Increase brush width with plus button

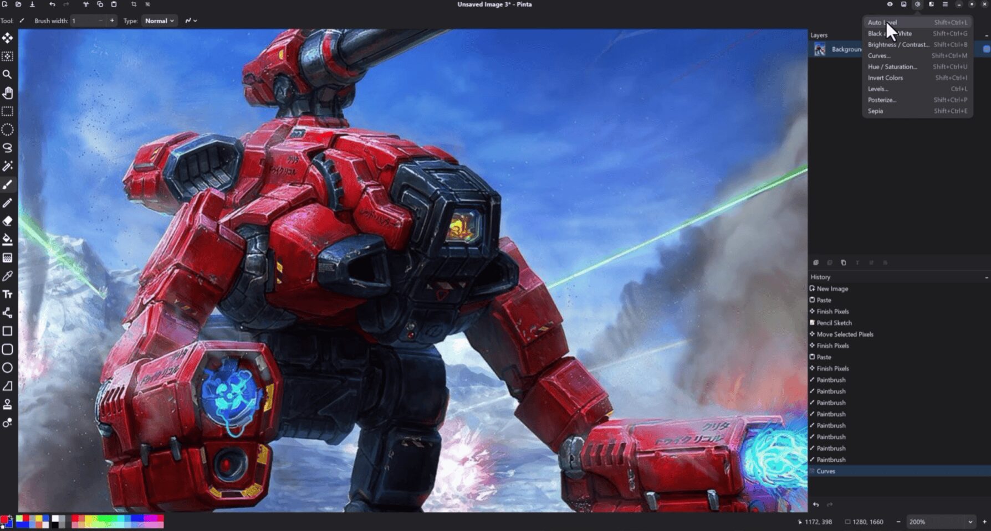112,20
